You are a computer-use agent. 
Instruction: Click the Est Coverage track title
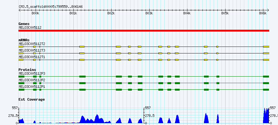click(32, 99)
